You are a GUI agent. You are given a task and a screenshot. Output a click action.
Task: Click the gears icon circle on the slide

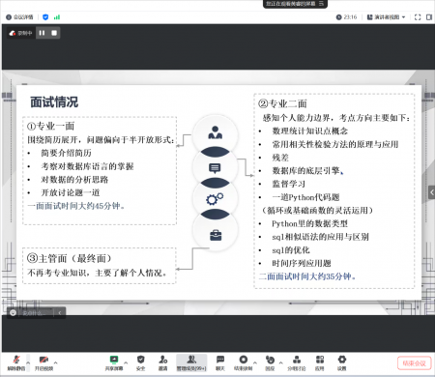pyautogui.click(x=216, y=198)
